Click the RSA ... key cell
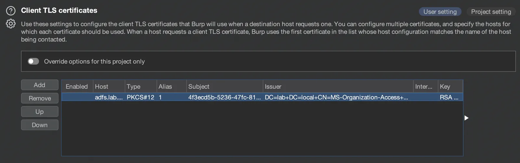This screenshot has height=163, width=520. pyautogui.click(x=450, y=97)
